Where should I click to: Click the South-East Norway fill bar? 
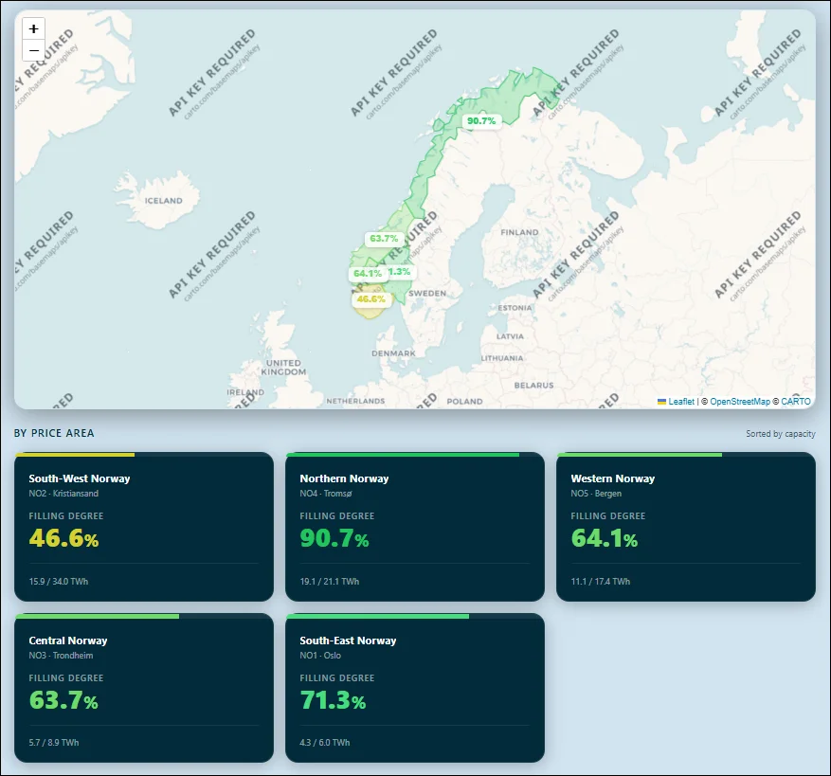(x=378, y=617)
